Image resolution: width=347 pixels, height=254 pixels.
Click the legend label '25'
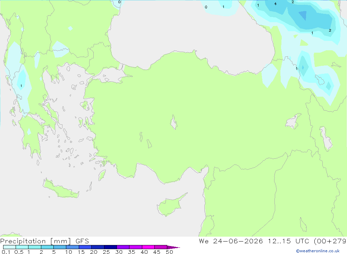pyautogui.click(x=106, y=252)
